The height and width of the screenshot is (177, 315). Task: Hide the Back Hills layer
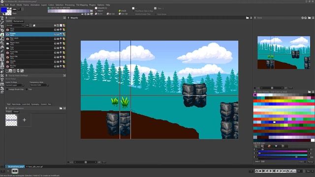[7, 57]
